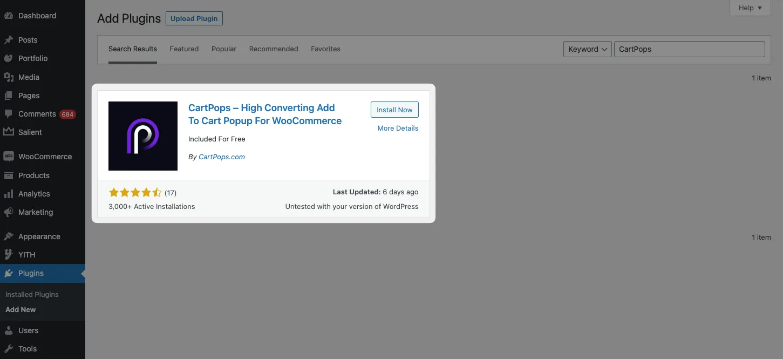Screen dimensions: 783x359
Task: Click the star rating of CartPops
Action: (x=135, y=193)
